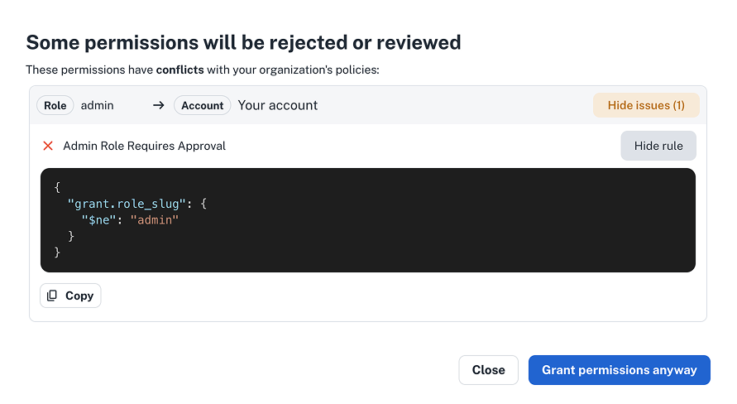Click the dialog heading about rejected permissions
This screenshot has width=737, height=404.
pyautogui.click(x=243, y=42)
